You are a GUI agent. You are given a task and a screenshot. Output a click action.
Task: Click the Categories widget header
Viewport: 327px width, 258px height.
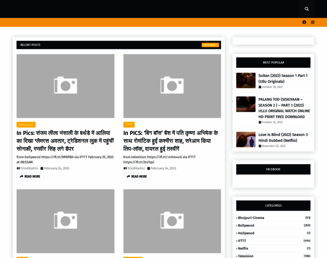click(x=273, y=206)
